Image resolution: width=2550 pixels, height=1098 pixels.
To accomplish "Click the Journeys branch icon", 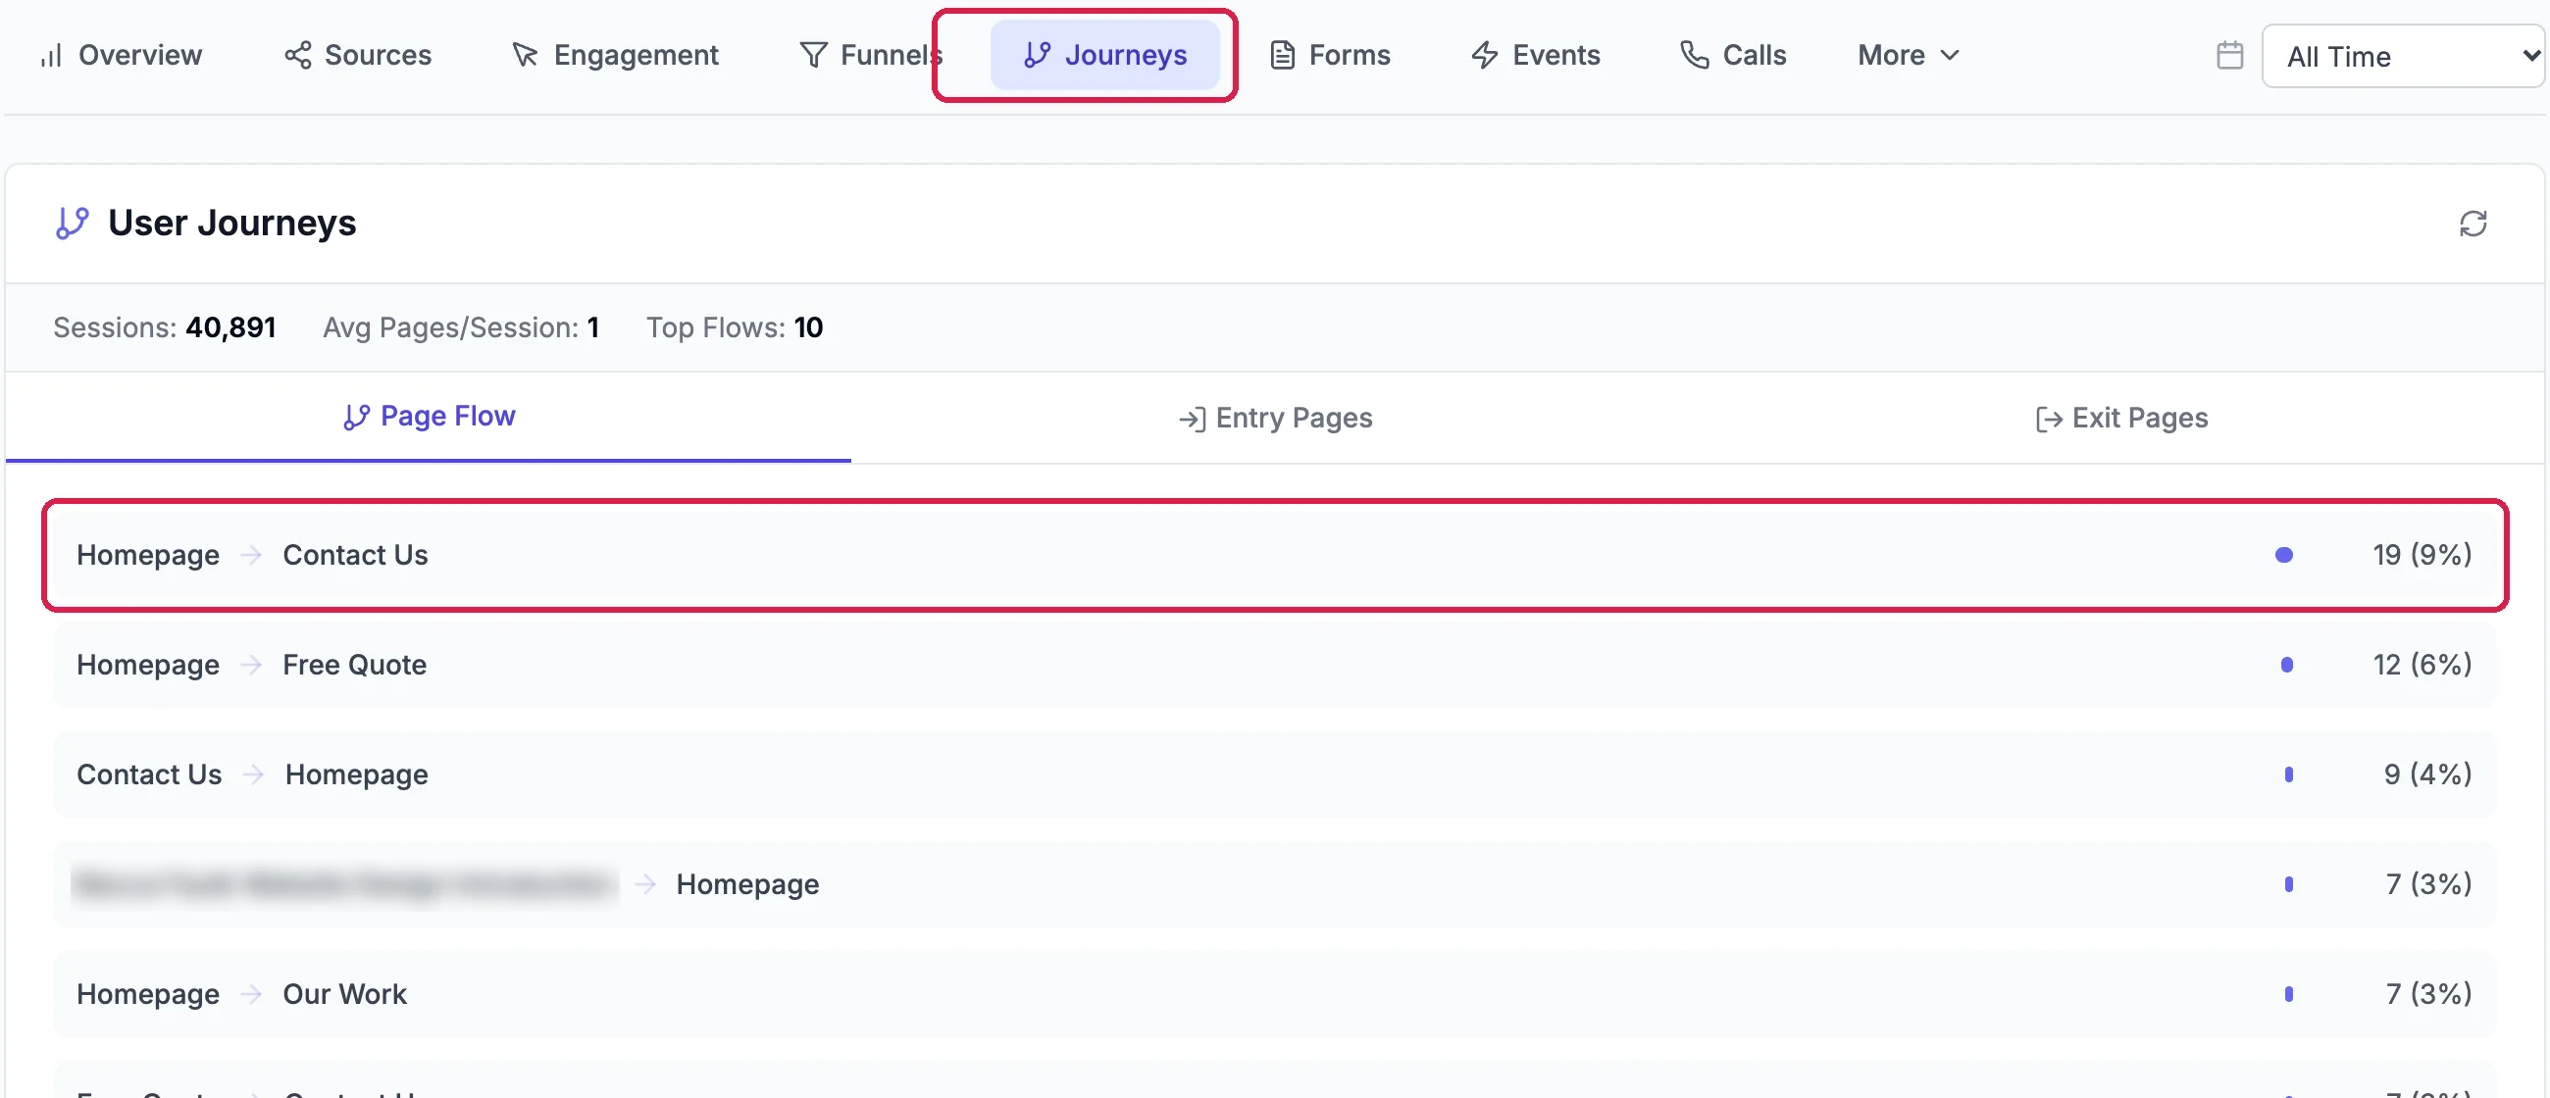I will pyautogui.click(x=1038, y=56).
